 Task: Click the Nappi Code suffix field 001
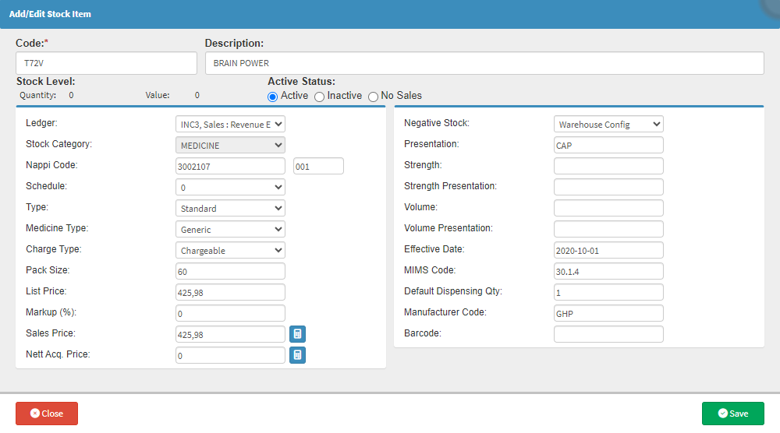[x=318, y=167]
